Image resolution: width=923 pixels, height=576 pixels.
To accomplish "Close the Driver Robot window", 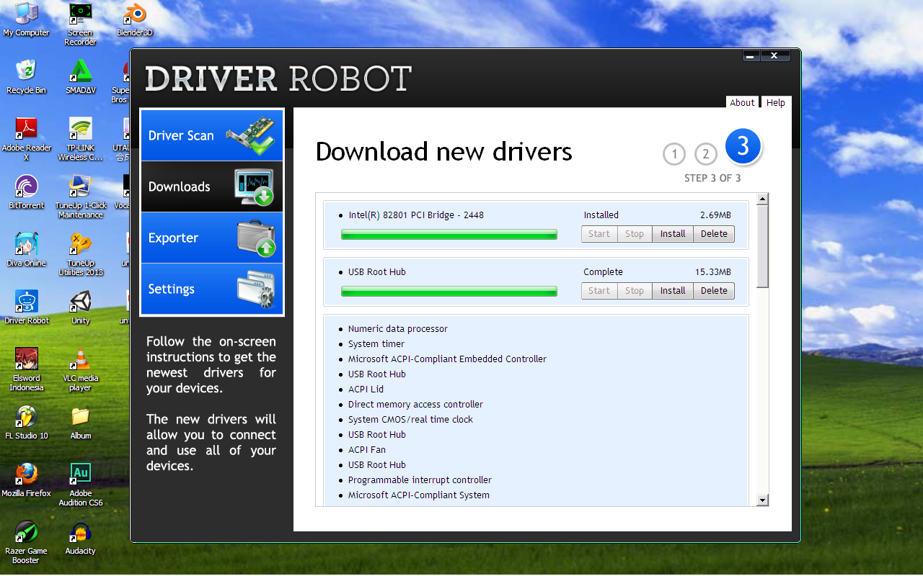I will (x=774, y=55).
